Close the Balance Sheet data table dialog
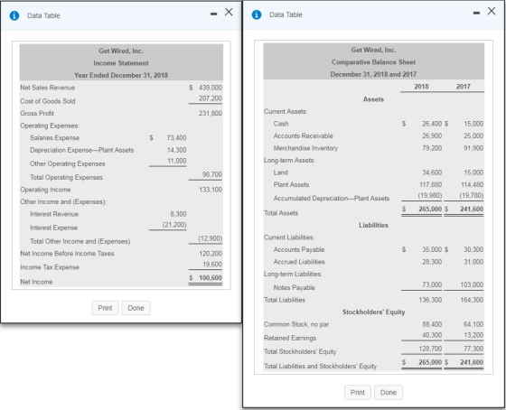This screenshot has height=410, width=506. click(492, 11)
